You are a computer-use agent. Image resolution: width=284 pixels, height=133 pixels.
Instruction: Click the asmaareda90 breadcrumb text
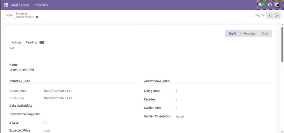point(25,17)
